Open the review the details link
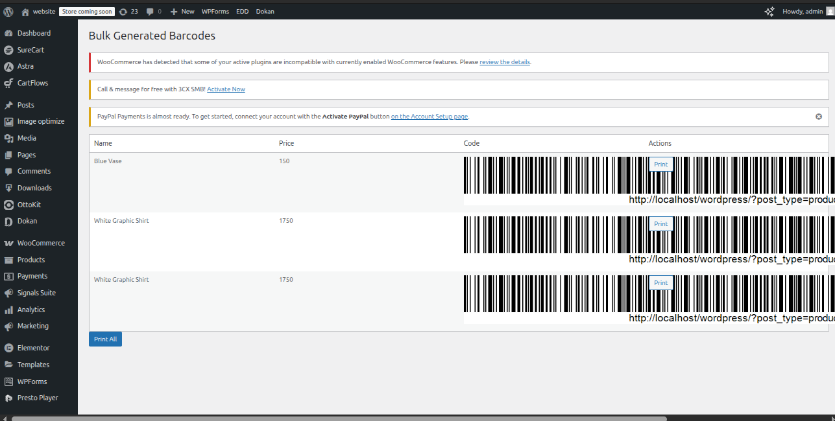 tap(504, 62)
